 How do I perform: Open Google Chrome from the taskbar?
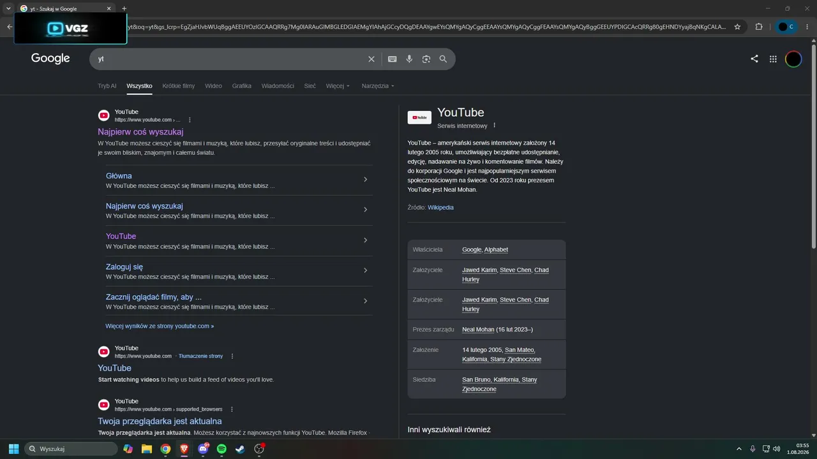tap(165, 449)
